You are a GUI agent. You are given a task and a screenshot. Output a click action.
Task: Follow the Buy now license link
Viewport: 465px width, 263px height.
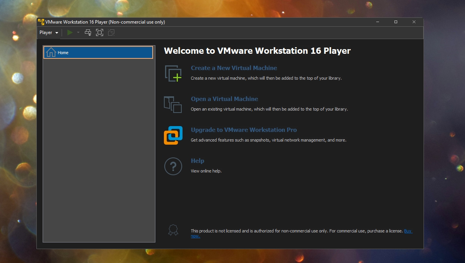(x=408, y=231)
